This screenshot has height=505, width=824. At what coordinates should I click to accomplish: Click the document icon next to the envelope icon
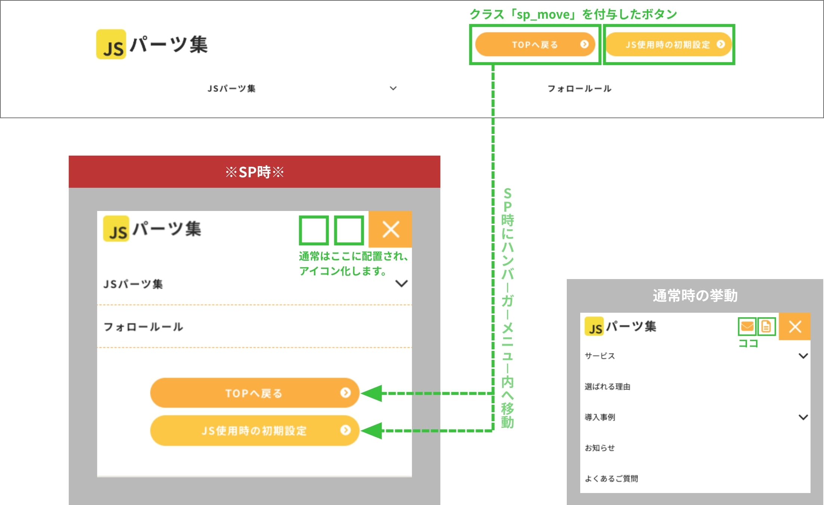(x=767, y=326)
